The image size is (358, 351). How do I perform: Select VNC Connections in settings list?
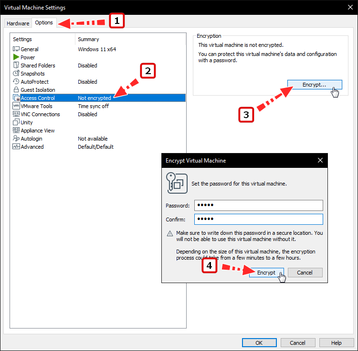coord(99,114)
